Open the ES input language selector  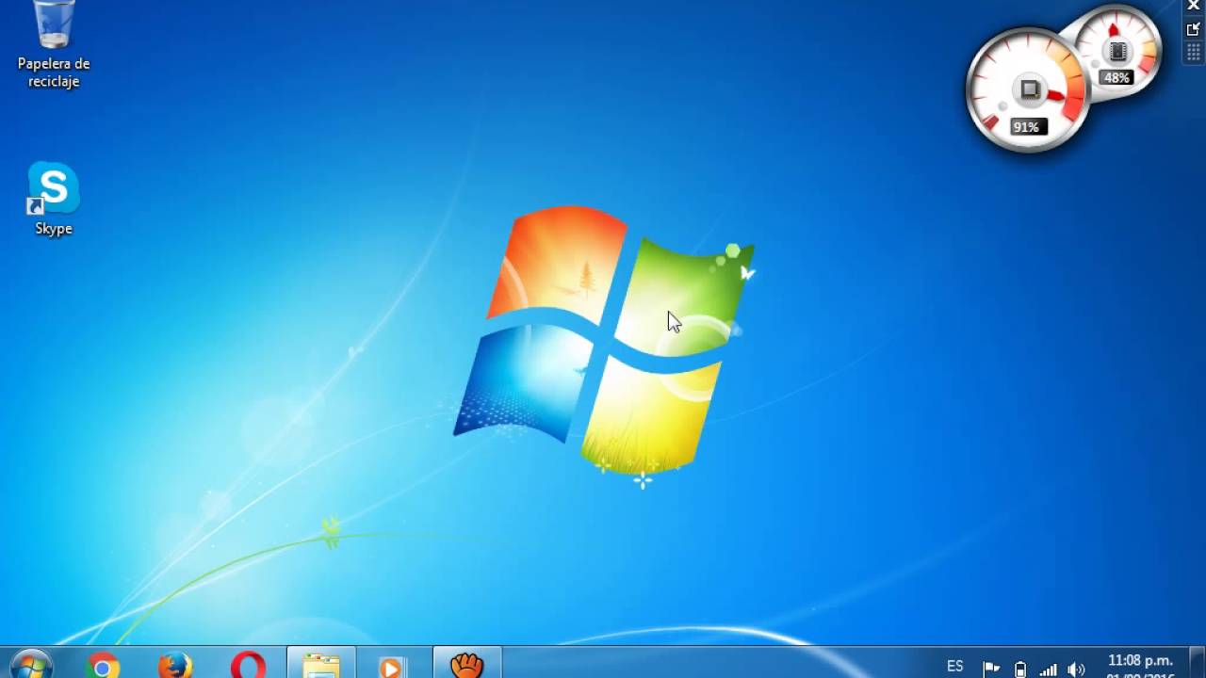[x=955, y=667]
